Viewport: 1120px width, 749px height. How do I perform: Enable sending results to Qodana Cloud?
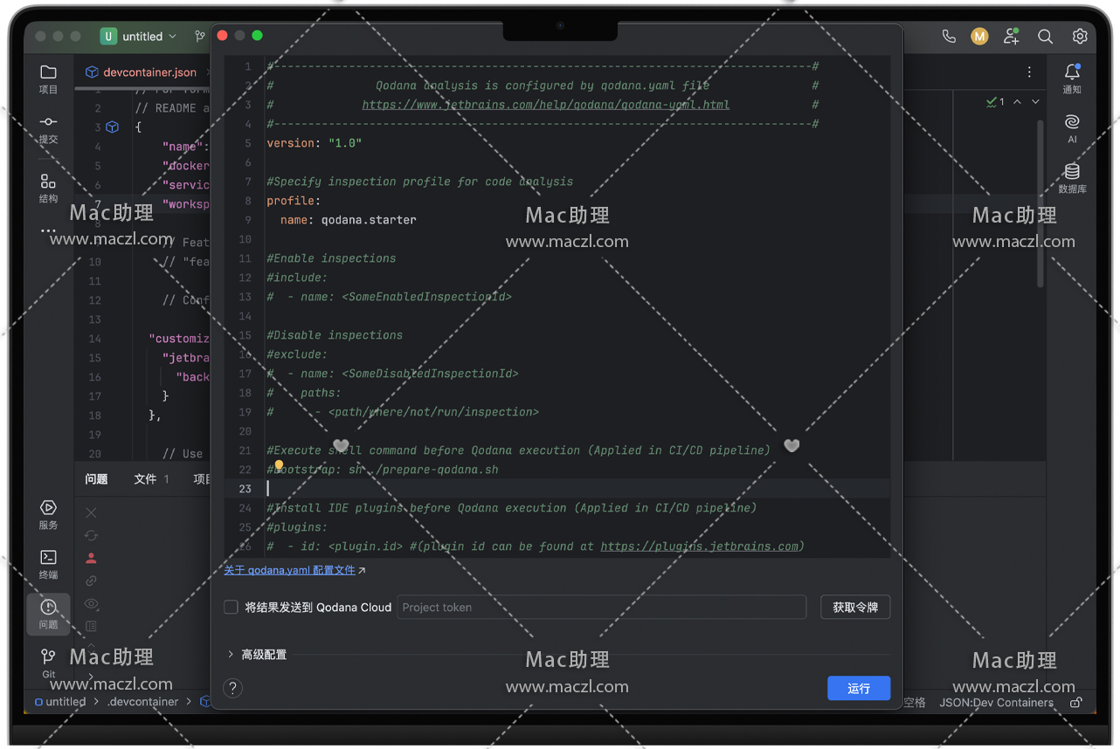(232, 608)
